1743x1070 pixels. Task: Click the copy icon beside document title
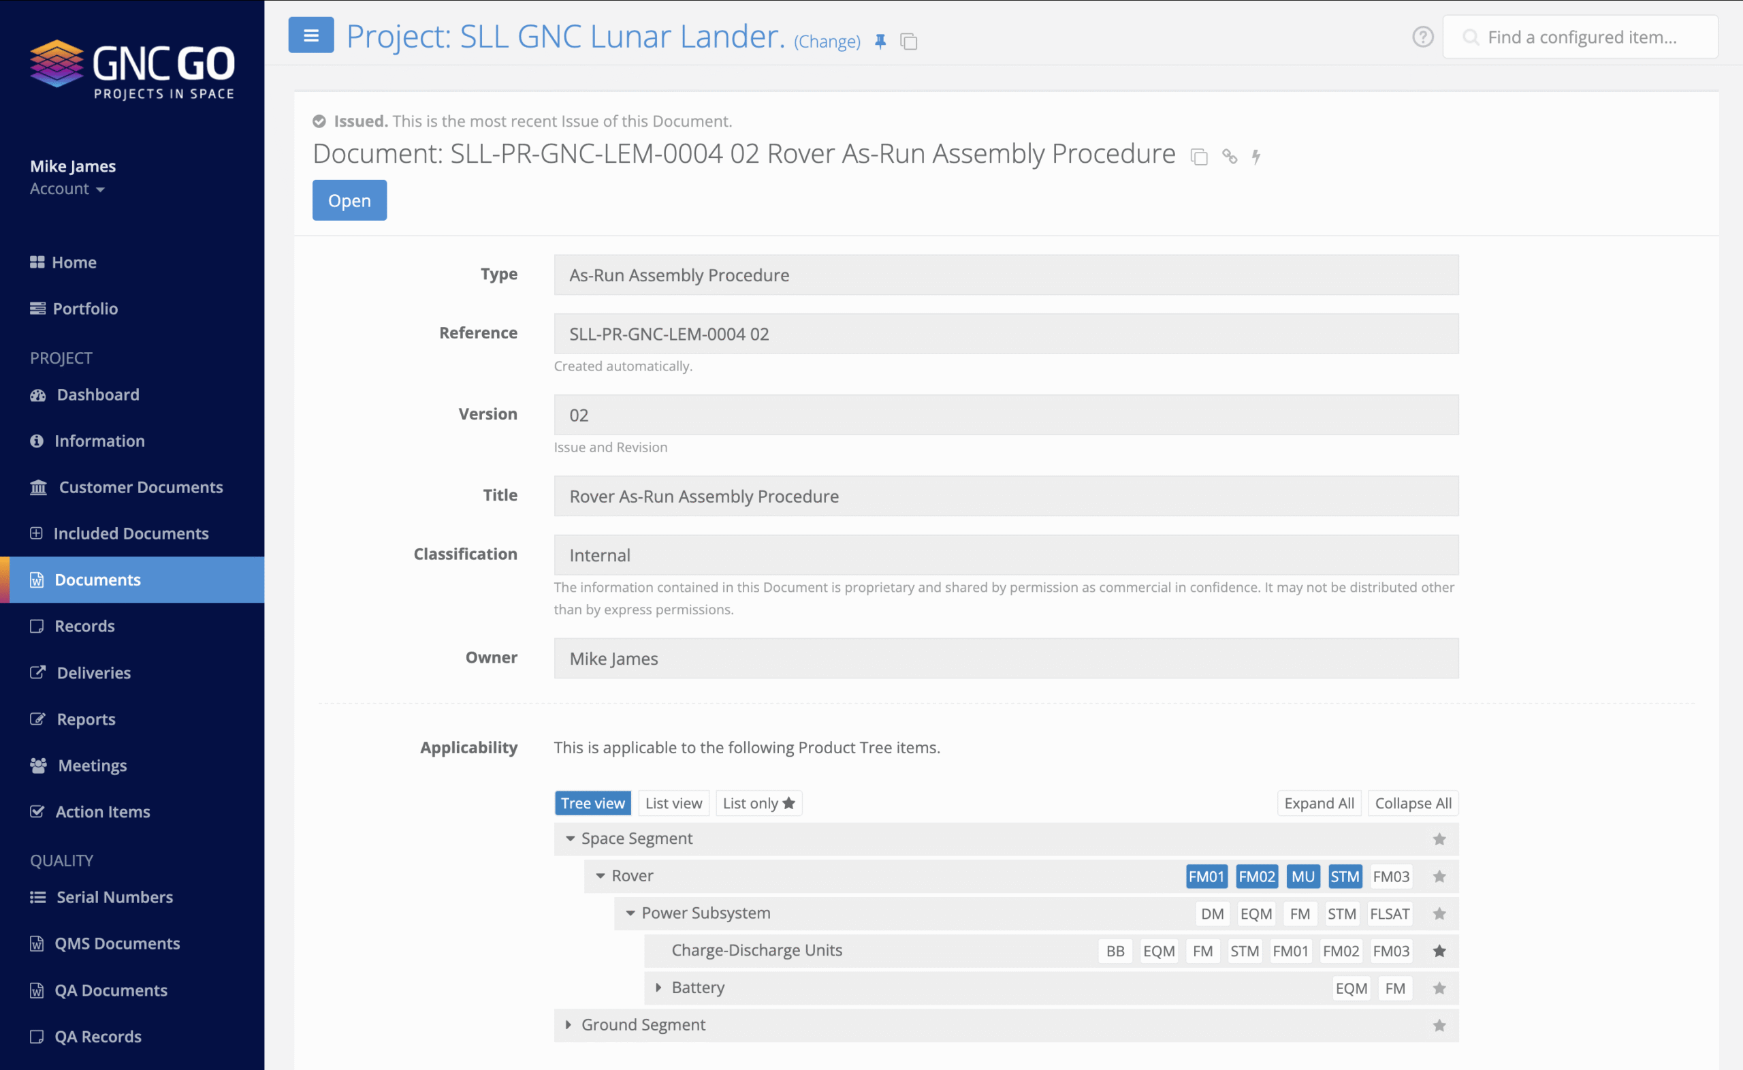tap(1199, 157)
